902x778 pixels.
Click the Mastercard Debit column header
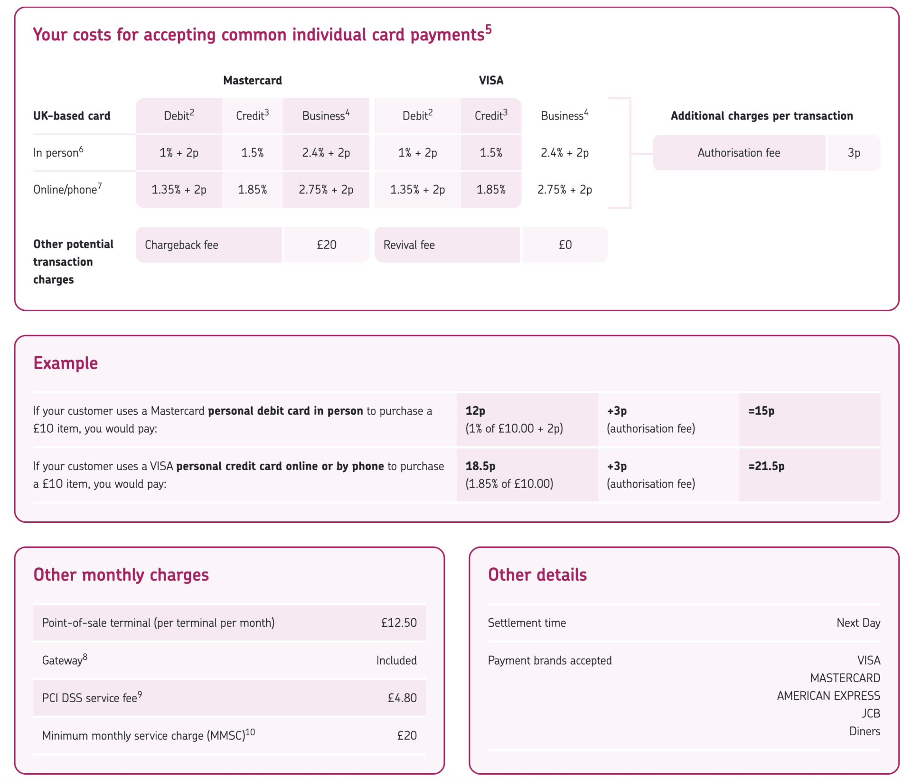[179, 116]
